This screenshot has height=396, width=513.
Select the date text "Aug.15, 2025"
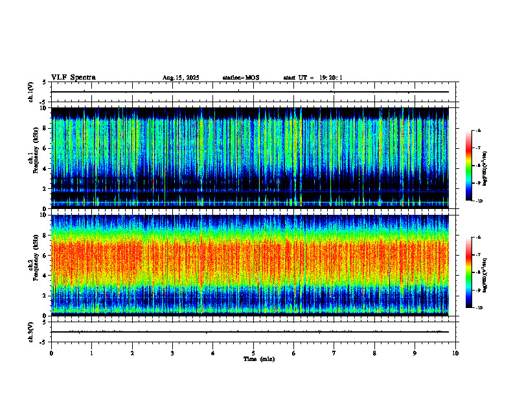(x=181, y=78)
